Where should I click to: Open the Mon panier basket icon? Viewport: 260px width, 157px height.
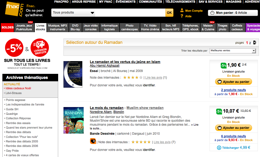[x=212, y=13]
